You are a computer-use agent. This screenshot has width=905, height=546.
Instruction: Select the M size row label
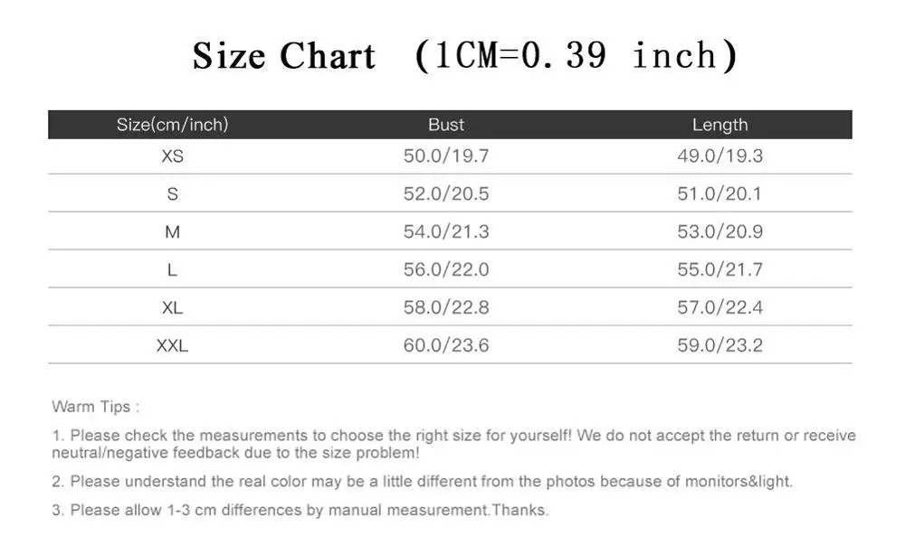[173, 231]
